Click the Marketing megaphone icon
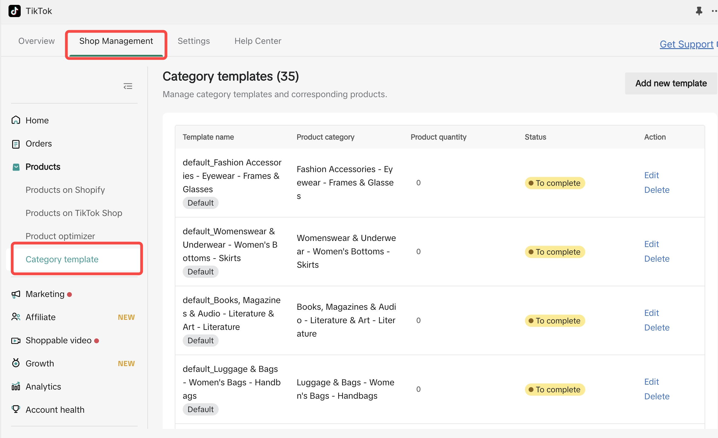The image size is (718, 438). coord(16,294)
